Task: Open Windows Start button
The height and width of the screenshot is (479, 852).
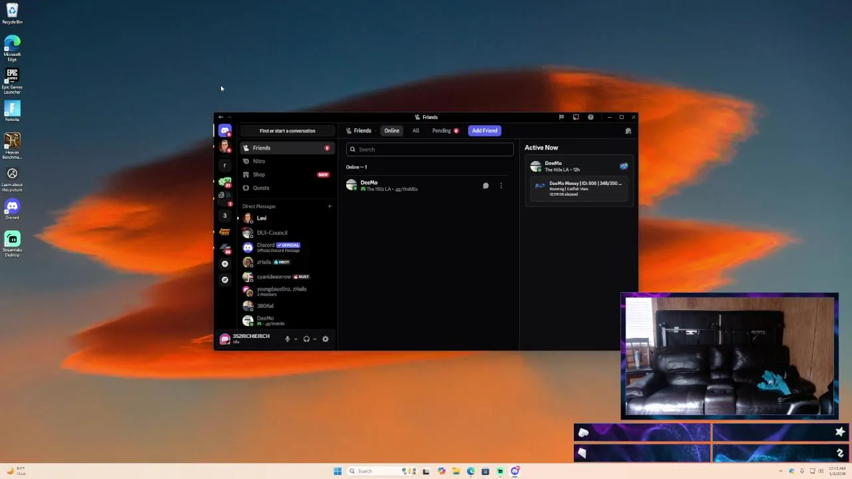Action: (x=337, y=471)
